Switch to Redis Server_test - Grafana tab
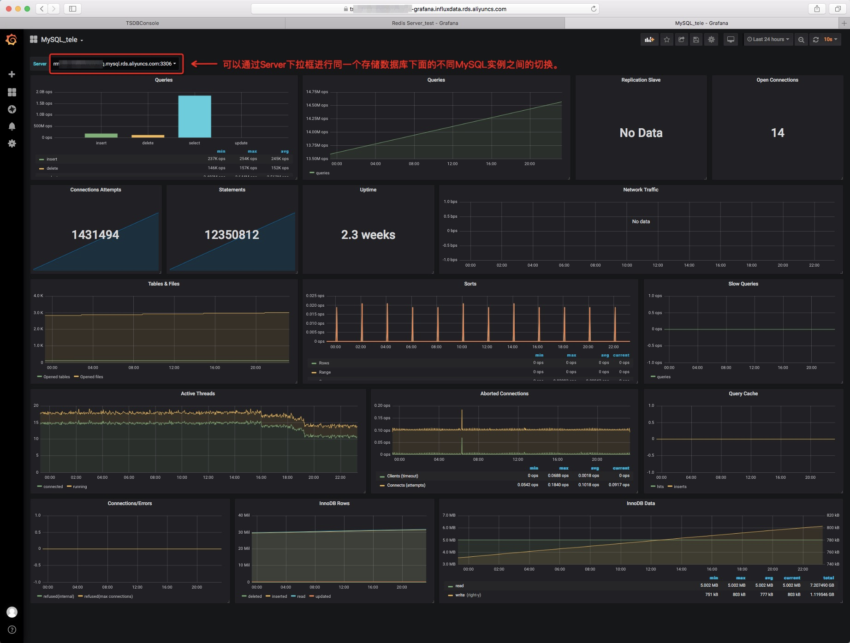 click(x=425, y=23)
